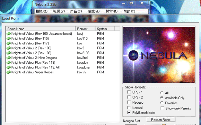Close the Nebula 2.25b window
Viewport: 201px width, 125px height.
[x=142, y=3]
